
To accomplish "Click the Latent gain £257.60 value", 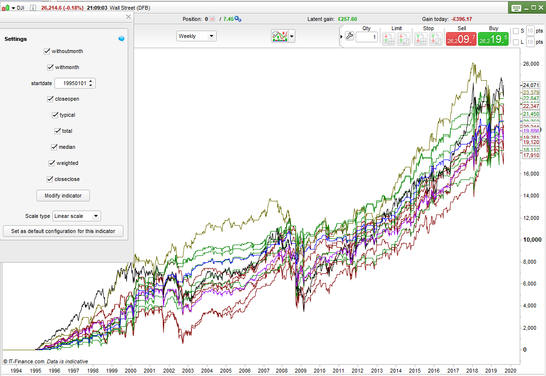I will 347,19.
